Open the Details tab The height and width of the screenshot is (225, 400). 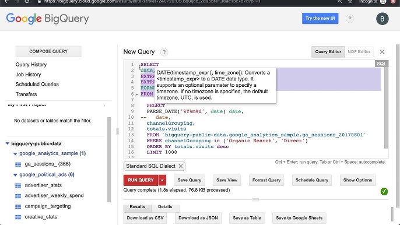[165, 207]
